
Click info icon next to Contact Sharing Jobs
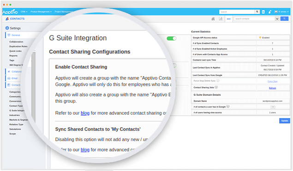tap(216, 87)
